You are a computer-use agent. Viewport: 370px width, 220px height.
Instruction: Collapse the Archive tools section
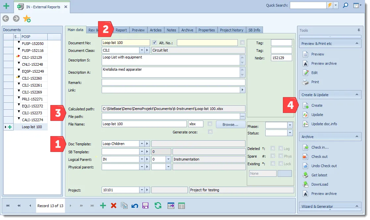(x=357, y=136)
